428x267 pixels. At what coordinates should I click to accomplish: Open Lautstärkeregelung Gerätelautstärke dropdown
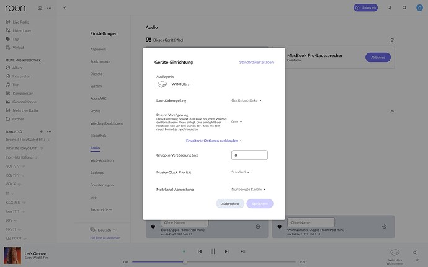click(x=246, y=100)
